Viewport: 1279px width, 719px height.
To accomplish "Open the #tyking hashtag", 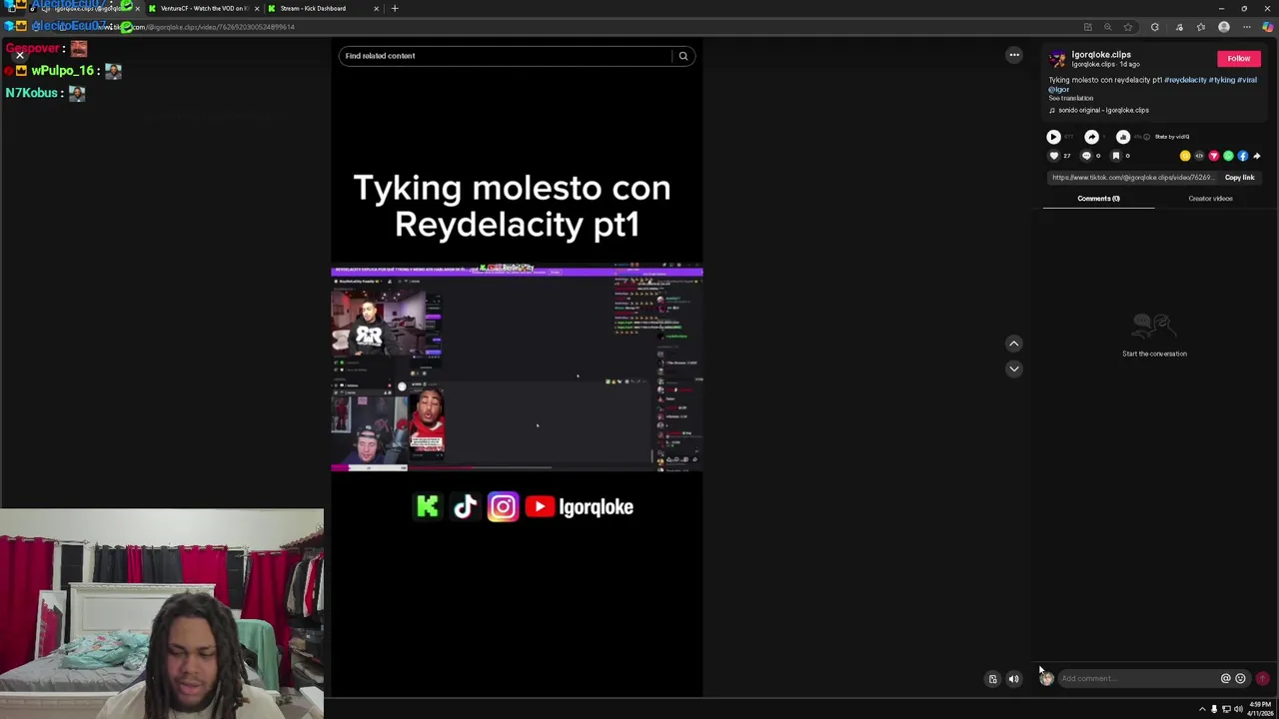I will point(1221,80).
